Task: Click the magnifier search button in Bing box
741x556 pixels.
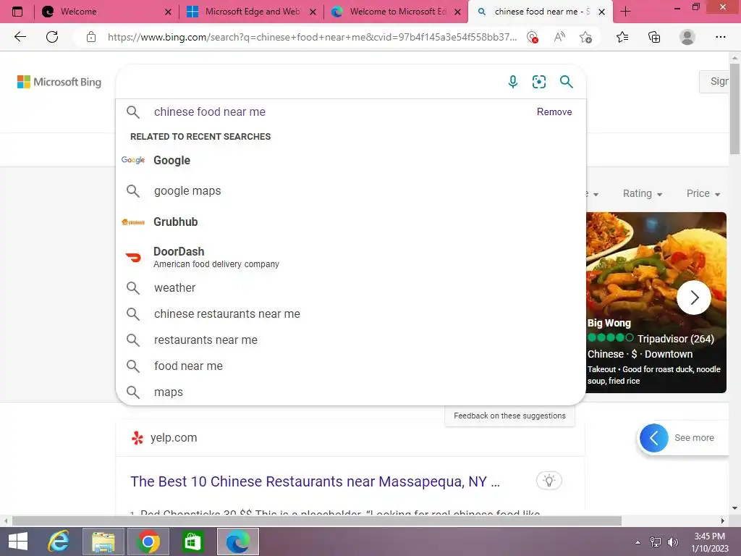Action: coord(566,82)
